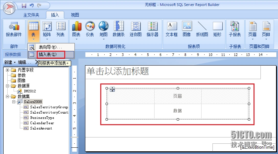Select the 数据 data cell in the table

pyautogui.click(x=178, y=111)
